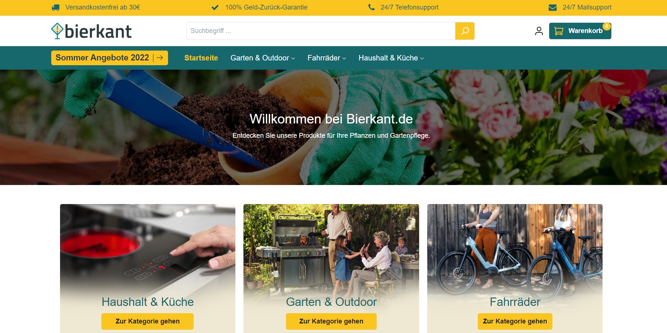Screen dimensions: 667x333
Task: Click the phone support icon
Action: coord(371,7)
